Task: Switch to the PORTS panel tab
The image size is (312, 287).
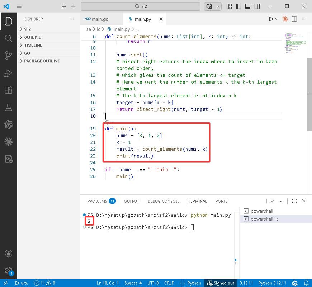Action: pyautogui.click(x=222, y=201)
